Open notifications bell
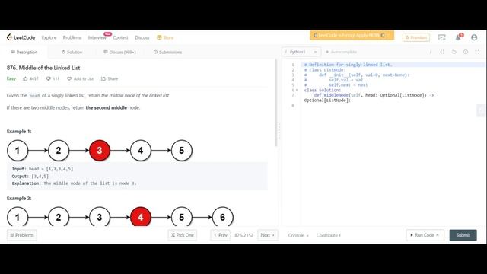The image size is (487, 274). pos(458,37)
